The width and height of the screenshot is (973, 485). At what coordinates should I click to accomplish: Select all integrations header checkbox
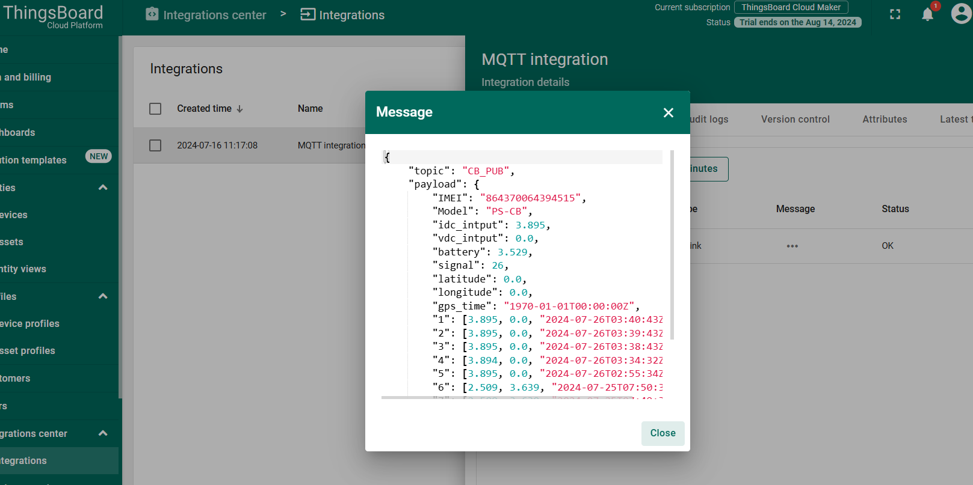click(x=155, y=109)
